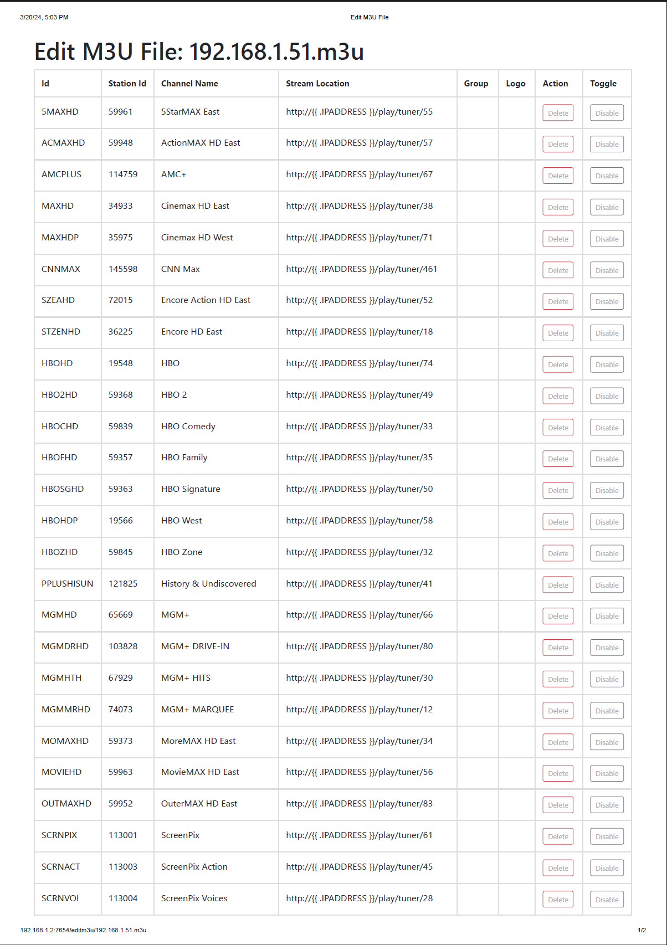Image resolution: width=667 pixels, height=945 pixels.
Task: Disable the ScreenPix Action channel
Action: point(607,868)
